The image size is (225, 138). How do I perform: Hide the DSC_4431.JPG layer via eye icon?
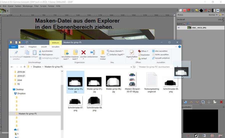(x=179, y=28)
